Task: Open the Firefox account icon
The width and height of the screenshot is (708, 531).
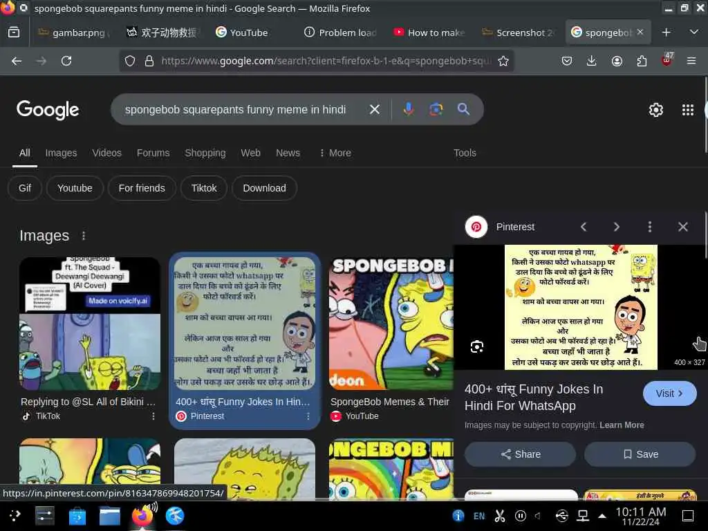Action: (x=617, y=61)
